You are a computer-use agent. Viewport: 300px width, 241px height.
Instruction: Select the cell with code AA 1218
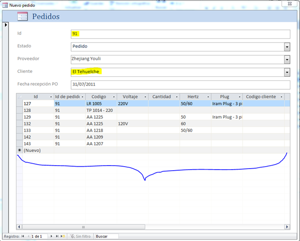tap(100, 130)
